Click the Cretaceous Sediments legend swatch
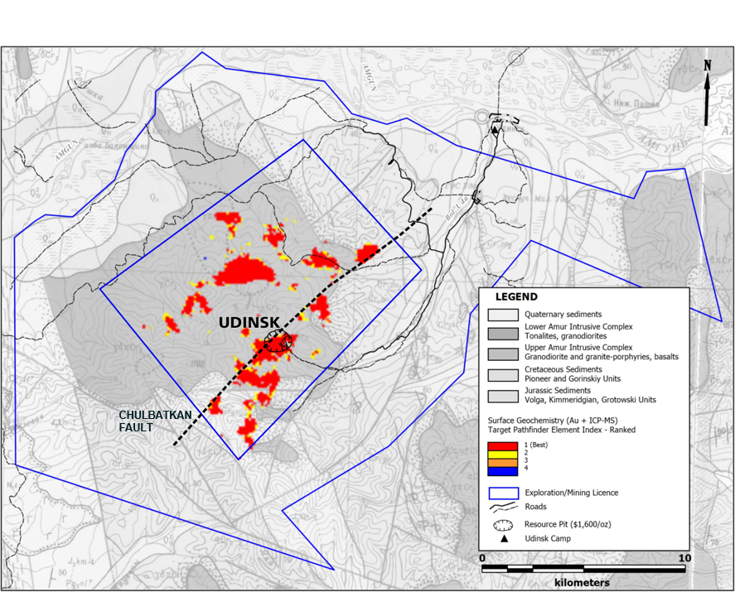The width and height of the screenshot is (735, 592). point(503,376)
